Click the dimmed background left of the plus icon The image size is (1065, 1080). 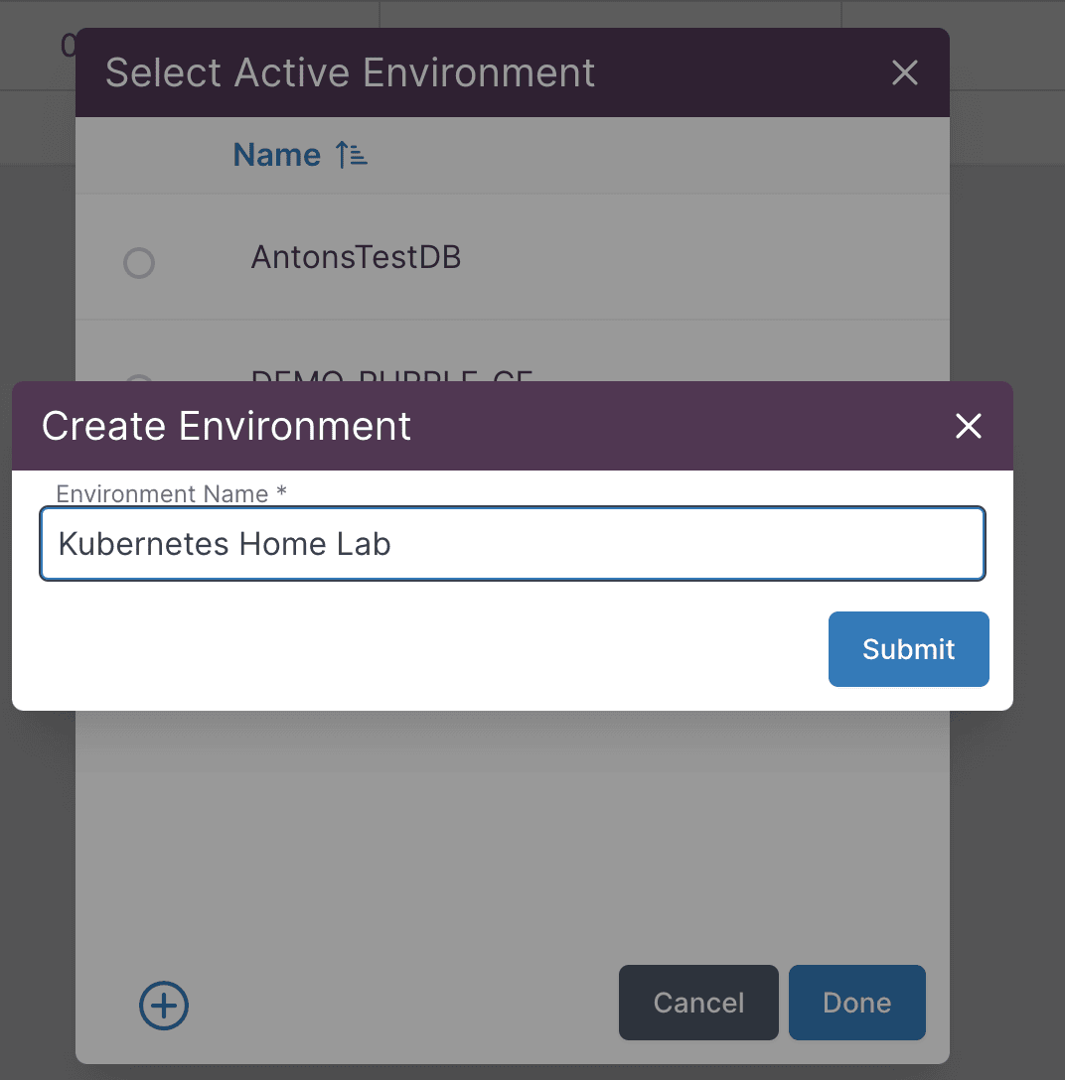click(x=38, y=1006)
